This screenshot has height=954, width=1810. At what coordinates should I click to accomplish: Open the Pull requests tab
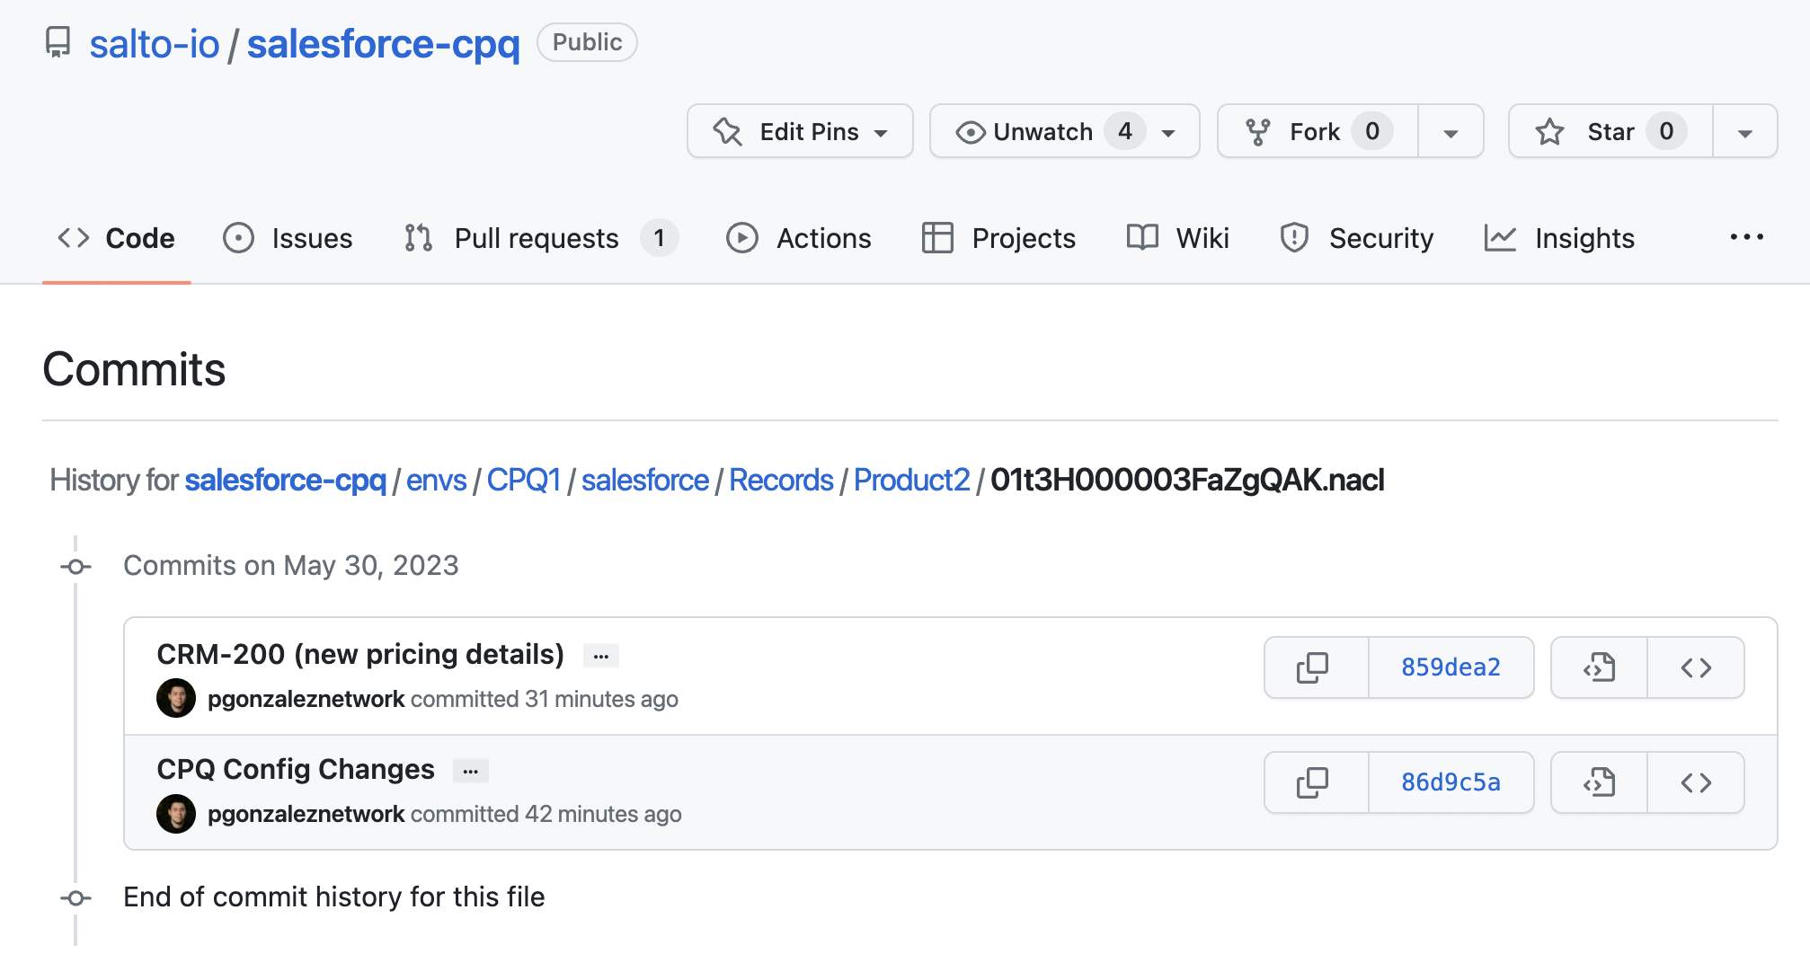[x=541, y=238]
